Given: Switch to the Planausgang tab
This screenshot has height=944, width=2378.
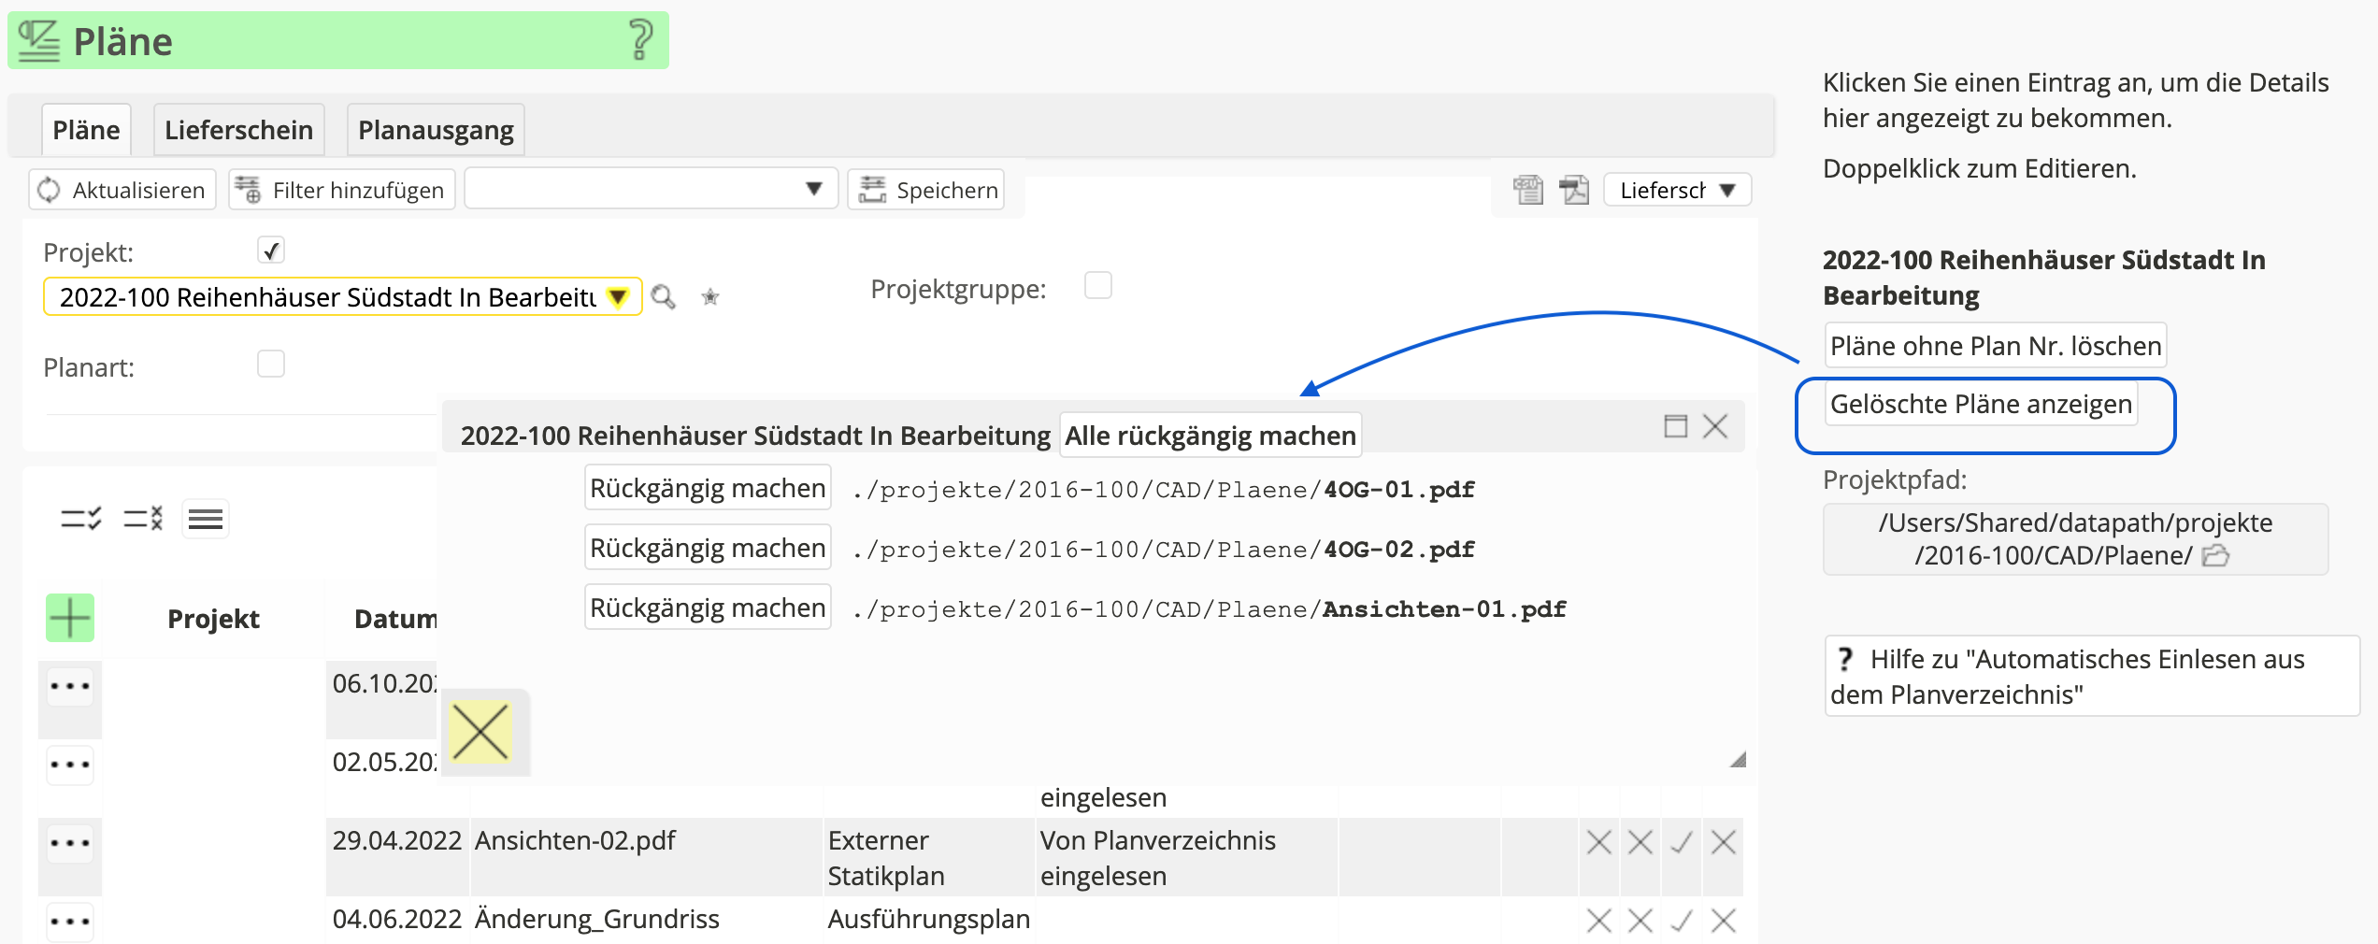Looking at the screenshot, I should click(x=436, y=130).
